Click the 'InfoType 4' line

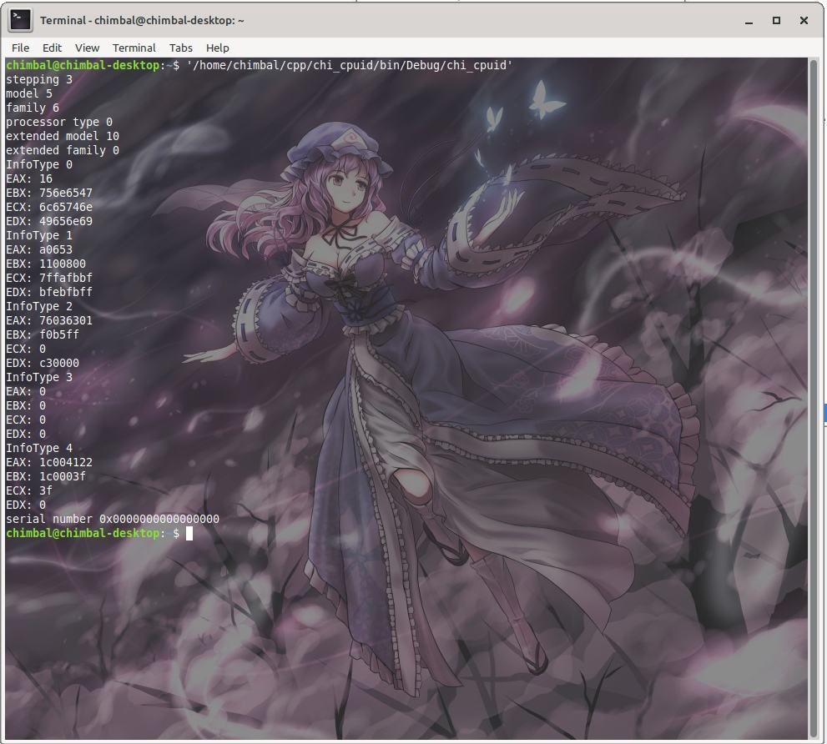[x=39, y=448]
